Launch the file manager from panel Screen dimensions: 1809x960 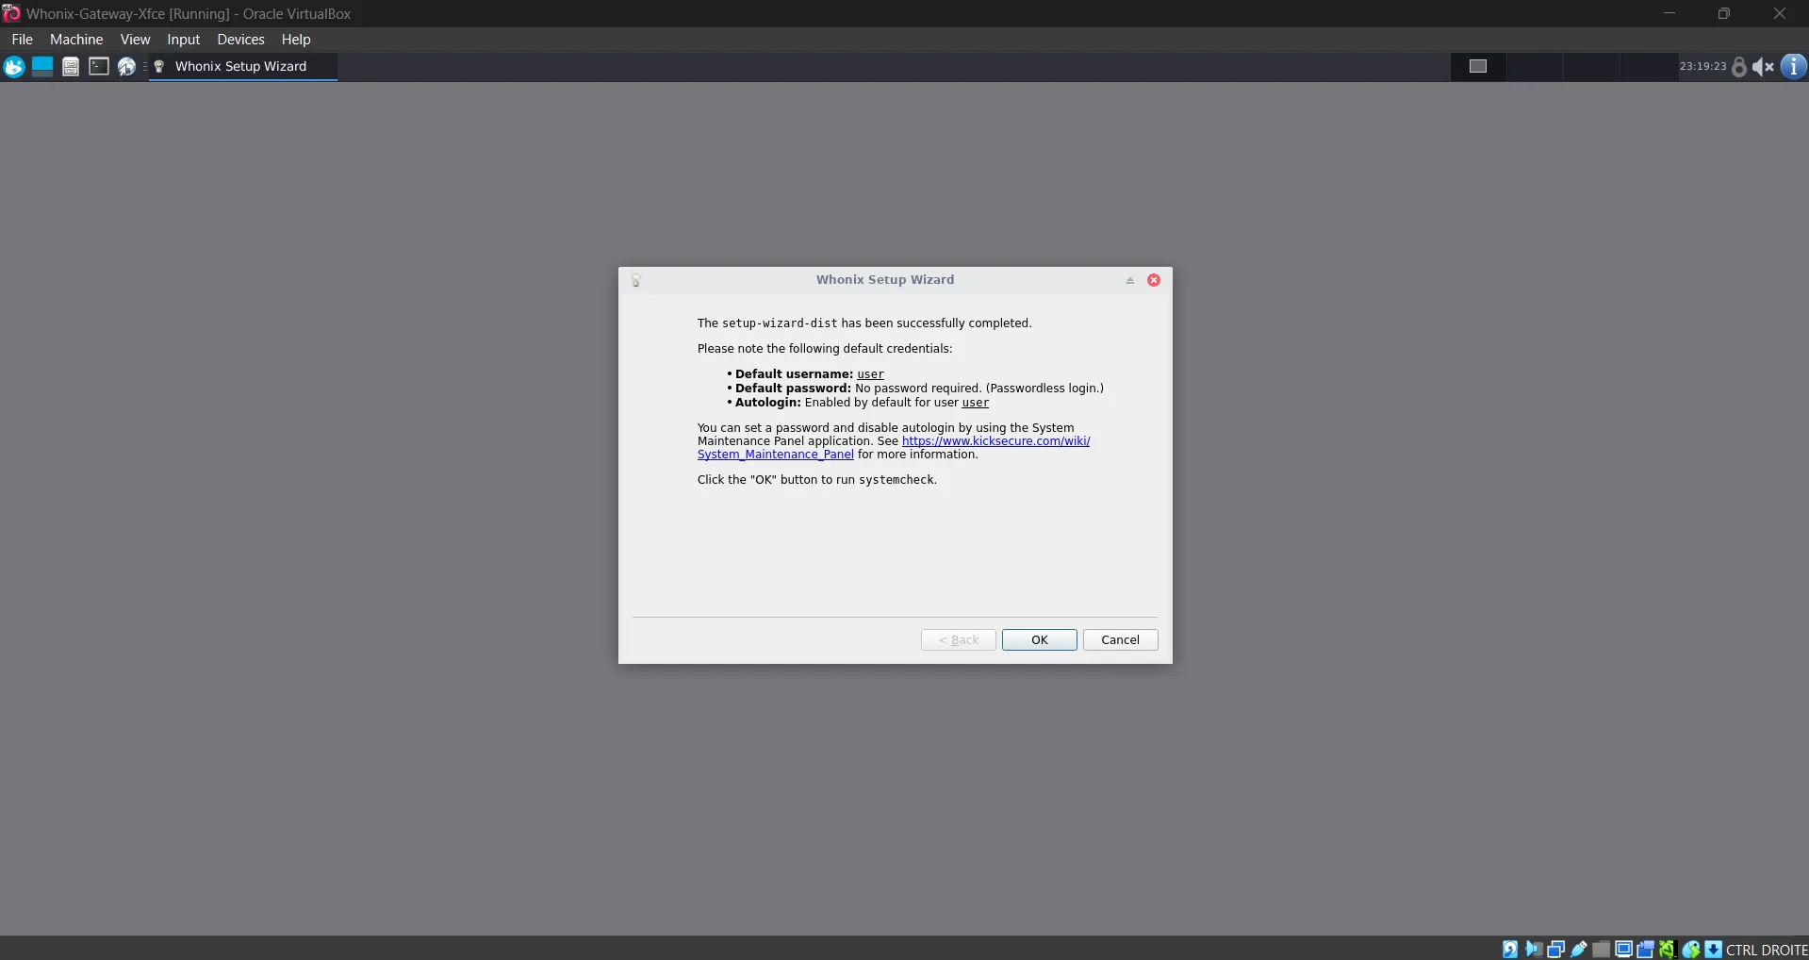coord(71,66)
